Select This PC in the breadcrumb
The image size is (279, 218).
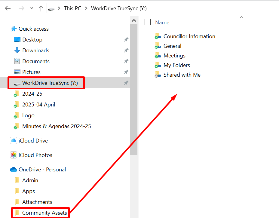tap(72, 8)
